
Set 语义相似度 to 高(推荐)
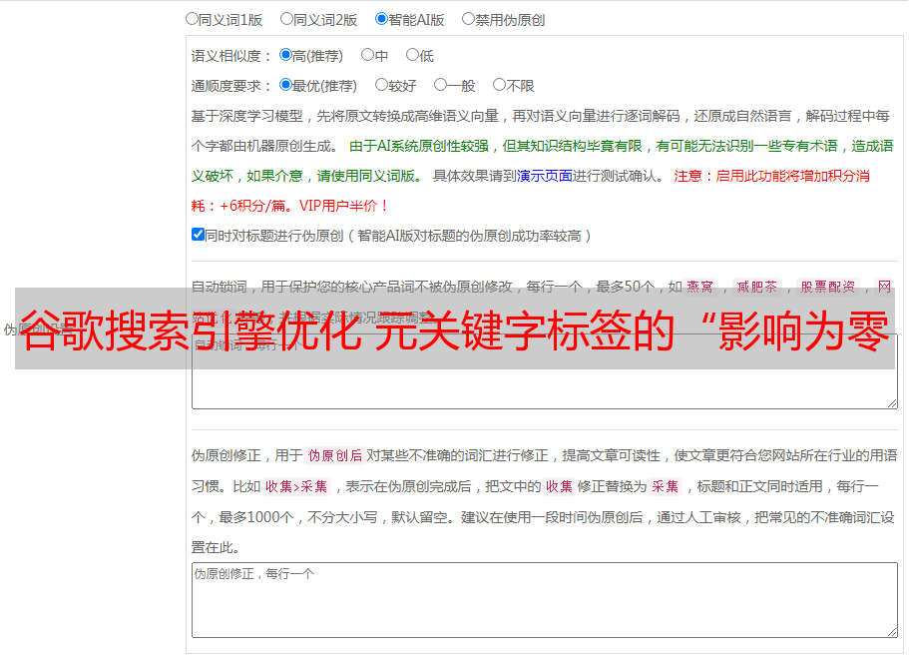pyautogui.click(x=285, y=55)
